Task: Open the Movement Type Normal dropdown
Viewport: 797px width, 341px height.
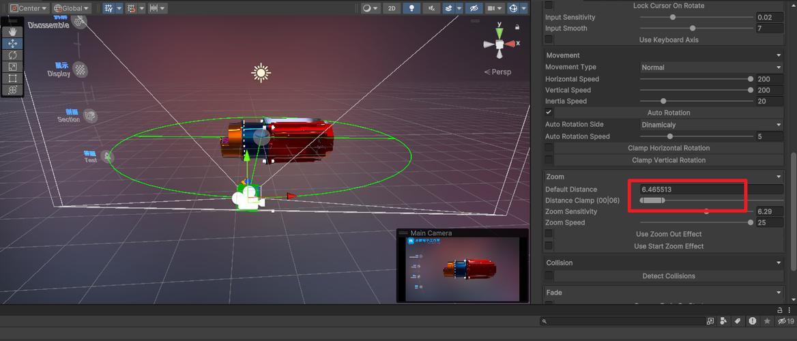Action: coord(712,67)
